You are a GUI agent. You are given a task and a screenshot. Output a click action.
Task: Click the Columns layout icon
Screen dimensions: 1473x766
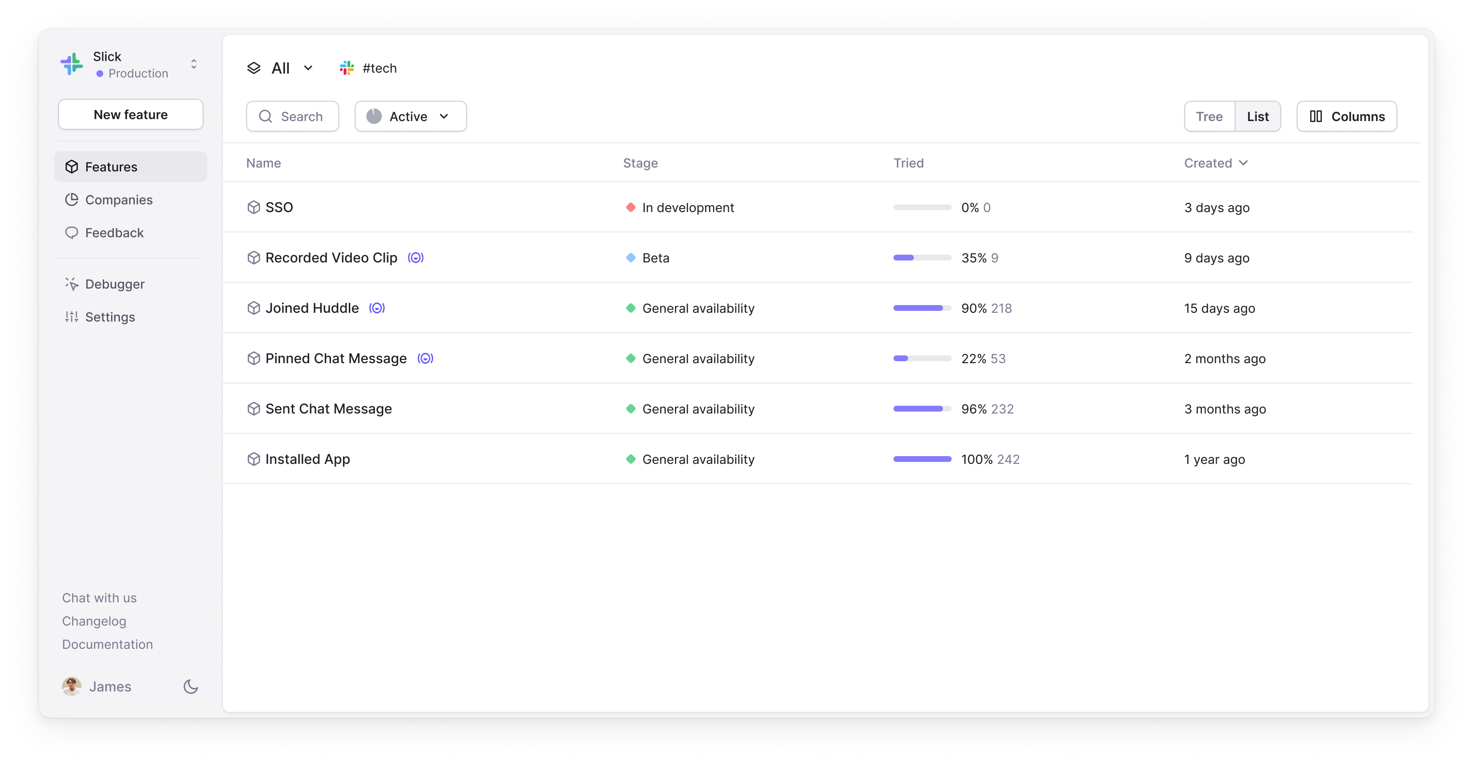tap(1316, 117)
